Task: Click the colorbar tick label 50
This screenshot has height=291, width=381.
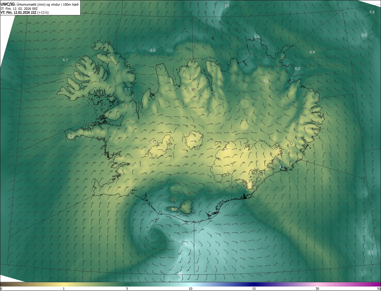Action: click(379, 289)
